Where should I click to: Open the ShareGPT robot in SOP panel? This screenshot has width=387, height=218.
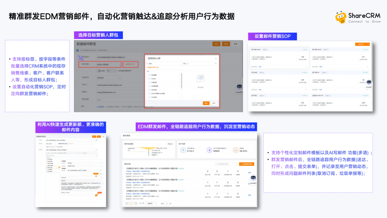pos(369,82)
